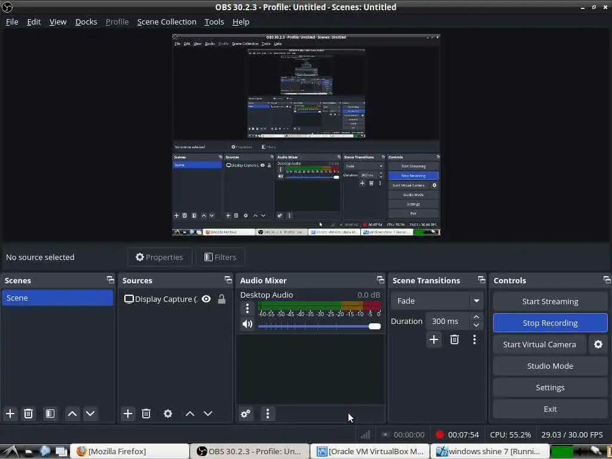
Task: Move source down in Sources dock
Action: pos(208,414)
